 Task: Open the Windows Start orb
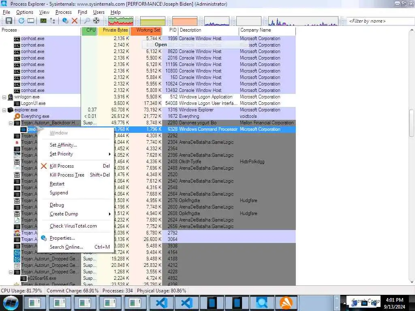click(11, 303)
